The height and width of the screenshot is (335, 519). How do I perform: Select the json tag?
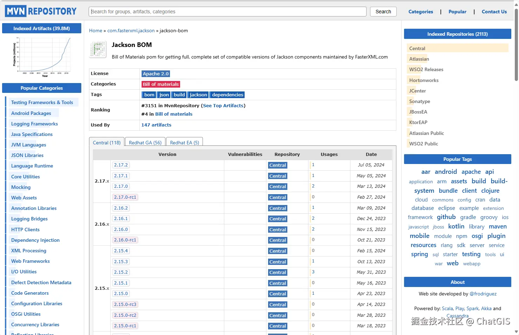pos(164,95)
